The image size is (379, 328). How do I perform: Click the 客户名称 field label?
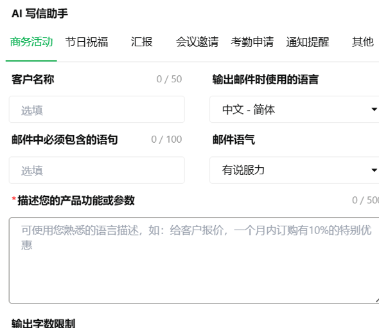33,79
